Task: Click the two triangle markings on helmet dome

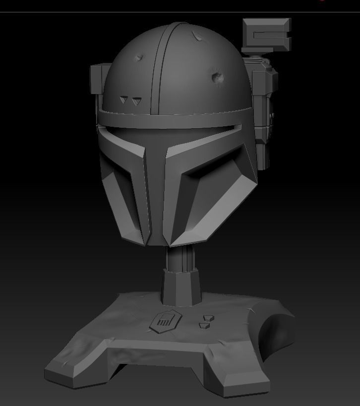Action: click(x=130, y=101)
